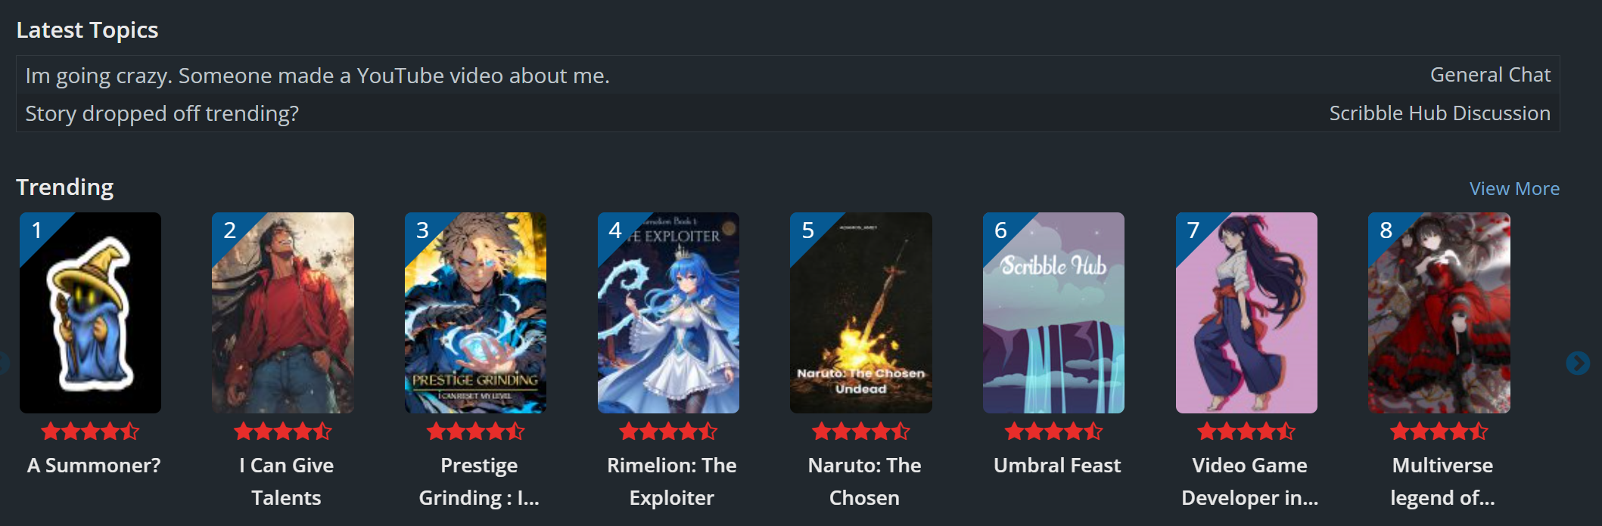Go to the General Chat forum category

point(1490,75)
